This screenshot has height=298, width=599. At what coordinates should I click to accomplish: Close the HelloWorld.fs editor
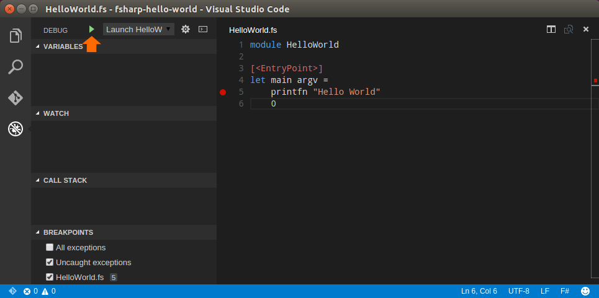click(585, 29)
